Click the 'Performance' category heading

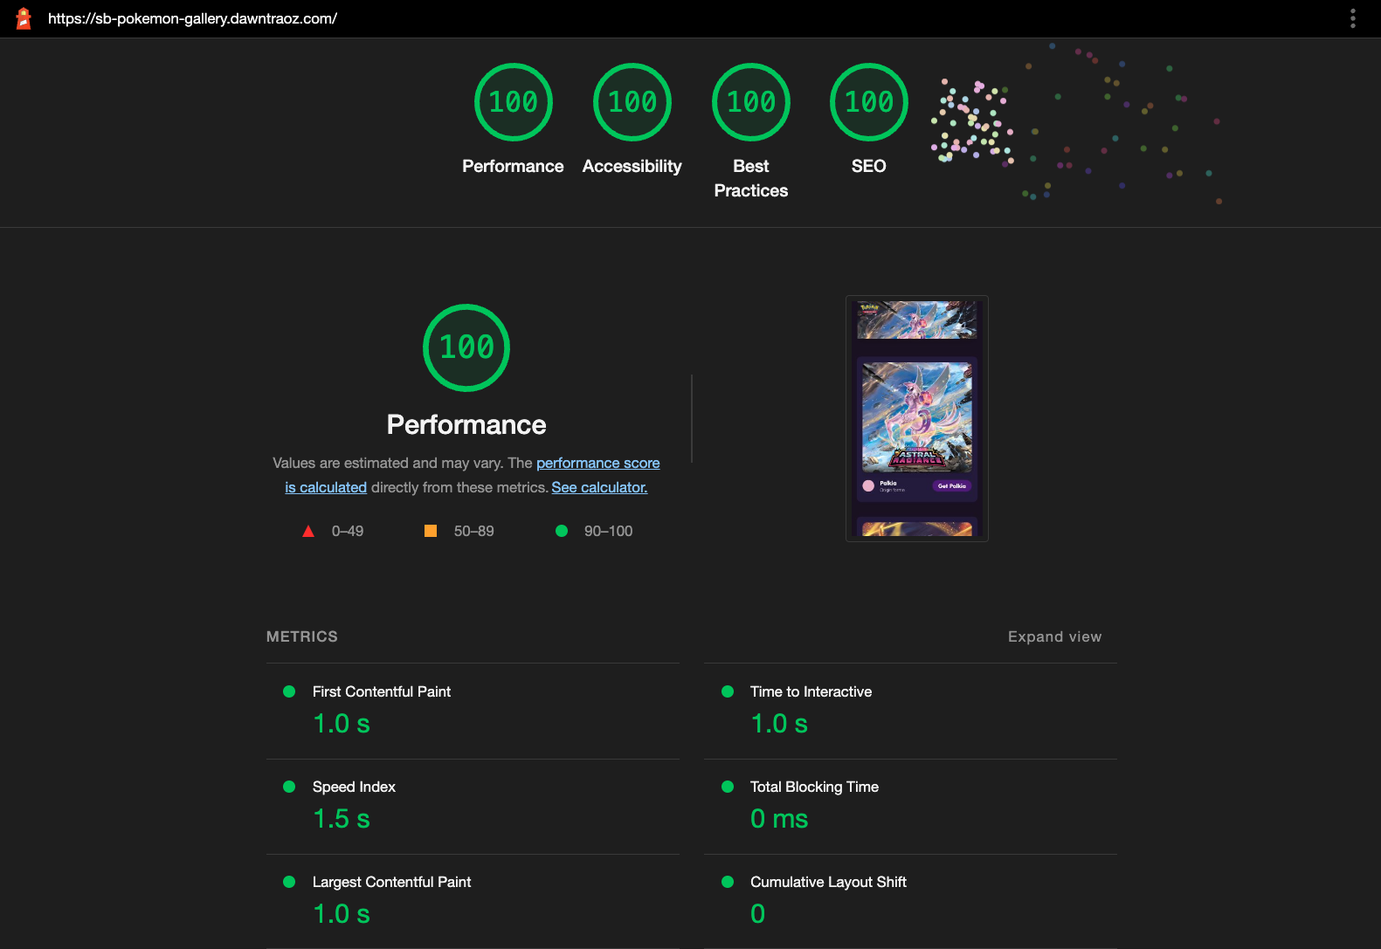tap(466, 424)
